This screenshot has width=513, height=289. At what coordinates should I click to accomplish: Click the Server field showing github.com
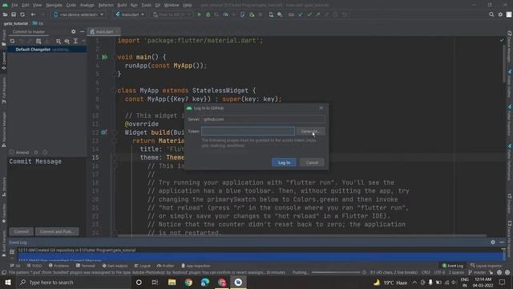pos(263,120)
